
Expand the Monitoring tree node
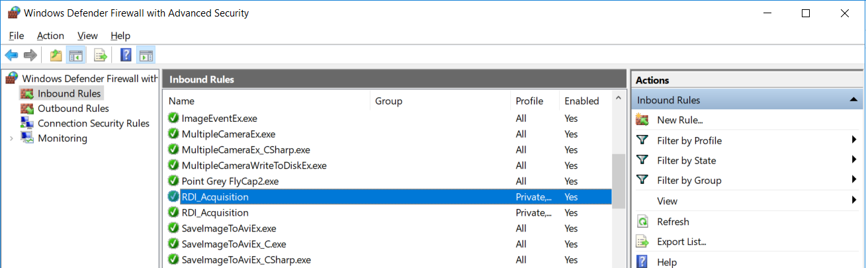click(x=11, y=138)
